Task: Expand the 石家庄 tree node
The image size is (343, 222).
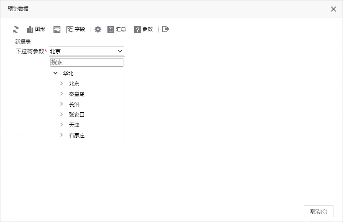Action: (61, 135)
